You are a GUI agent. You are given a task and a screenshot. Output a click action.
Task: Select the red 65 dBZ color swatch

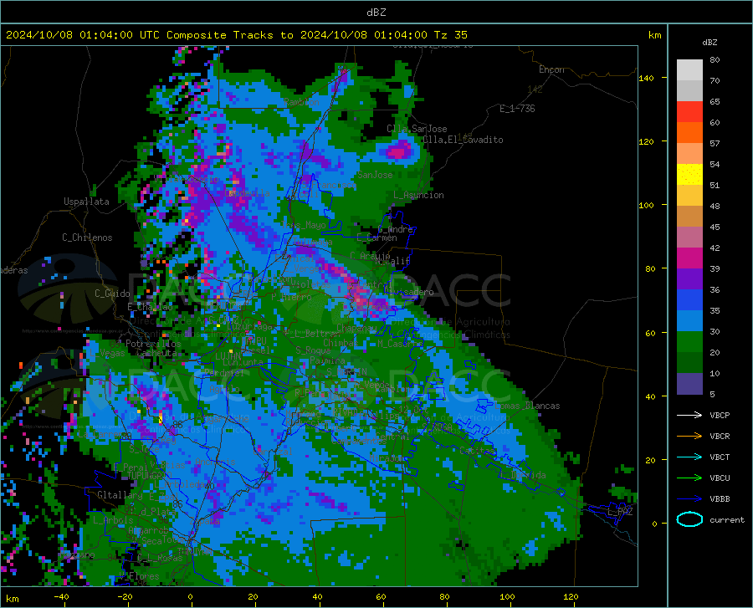point(689,112)
